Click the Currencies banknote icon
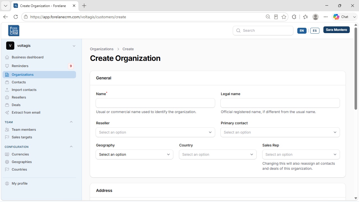359x202 pixels. tap(7, 154)
